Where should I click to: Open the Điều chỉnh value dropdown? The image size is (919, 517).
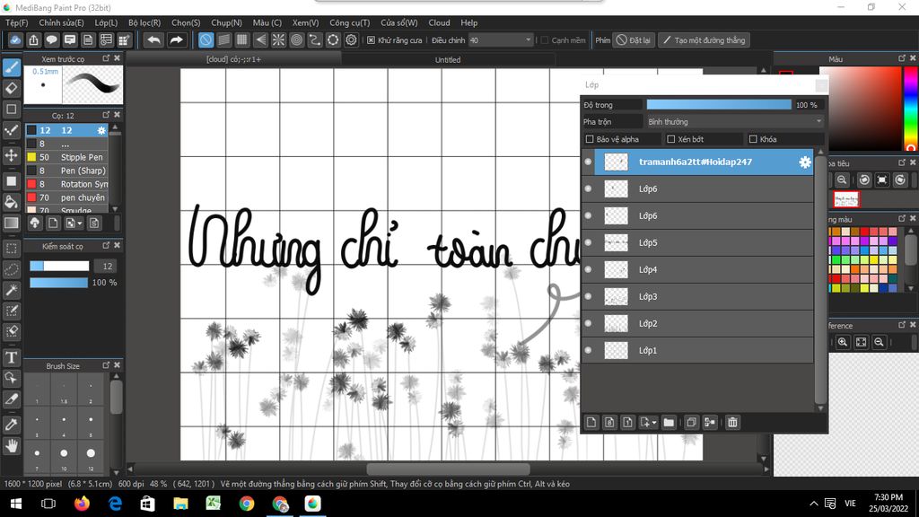pyautogui.click(x=501, y=40)
